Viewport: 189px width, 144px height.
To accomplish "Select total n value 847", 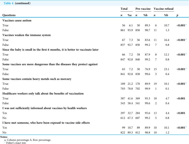I will tap(123, 60).
